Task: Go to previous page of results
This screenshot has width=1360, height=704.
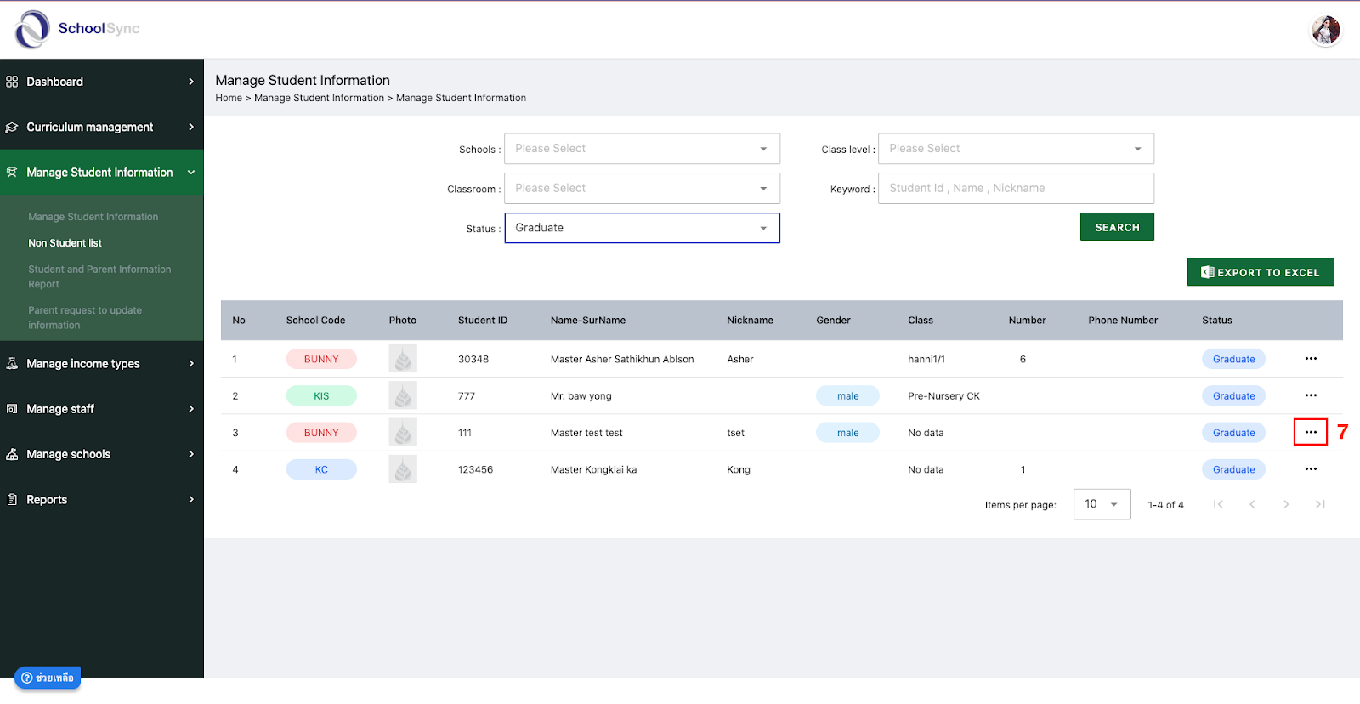Action: point(1252,504)
